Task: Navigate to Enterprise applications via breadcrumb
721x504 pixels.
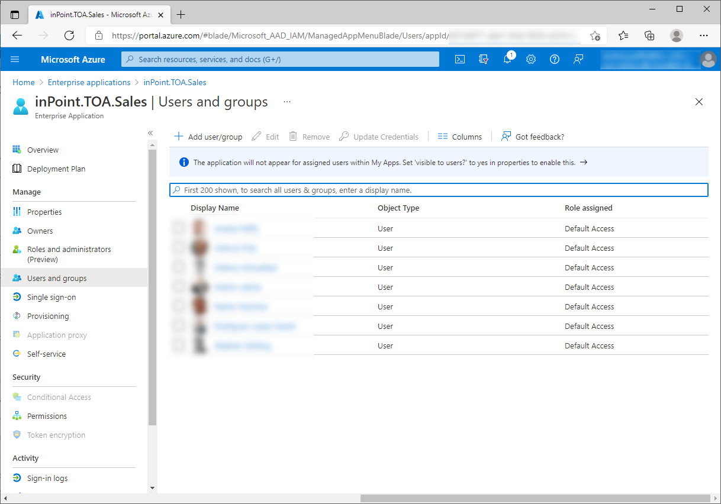Action: 89,82
